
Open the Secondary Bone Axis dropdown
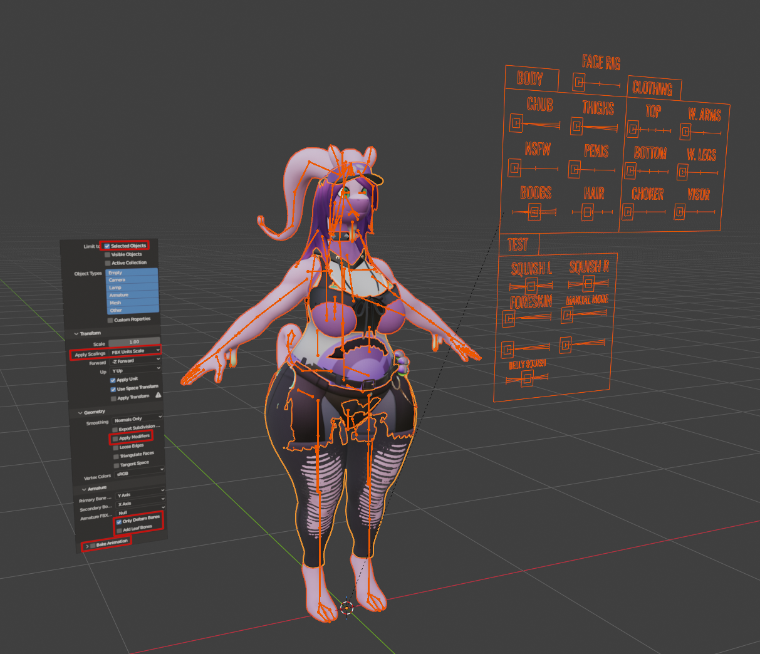coord(142,503)
